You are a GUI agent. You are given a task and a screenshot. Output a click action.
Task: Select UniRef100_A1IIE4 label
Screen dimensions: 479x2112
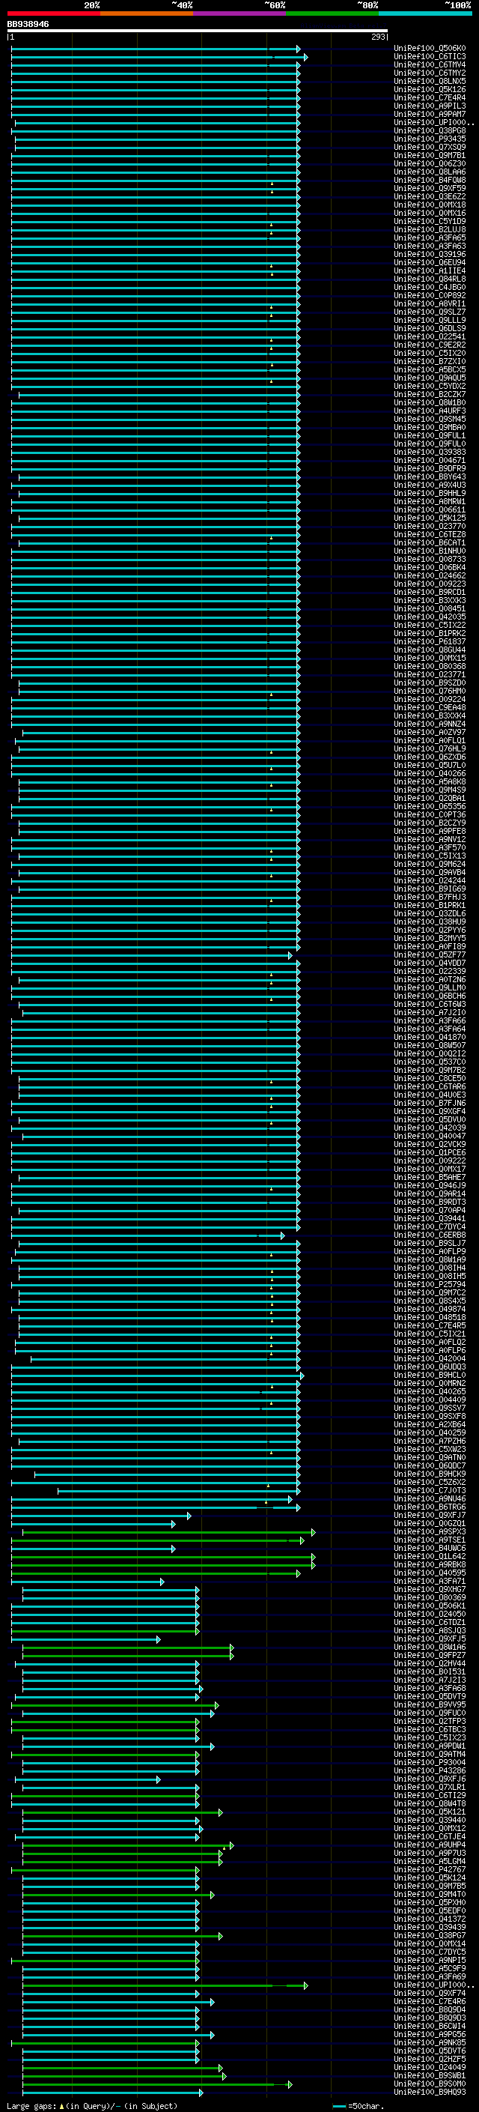click(x=430, y=270)
